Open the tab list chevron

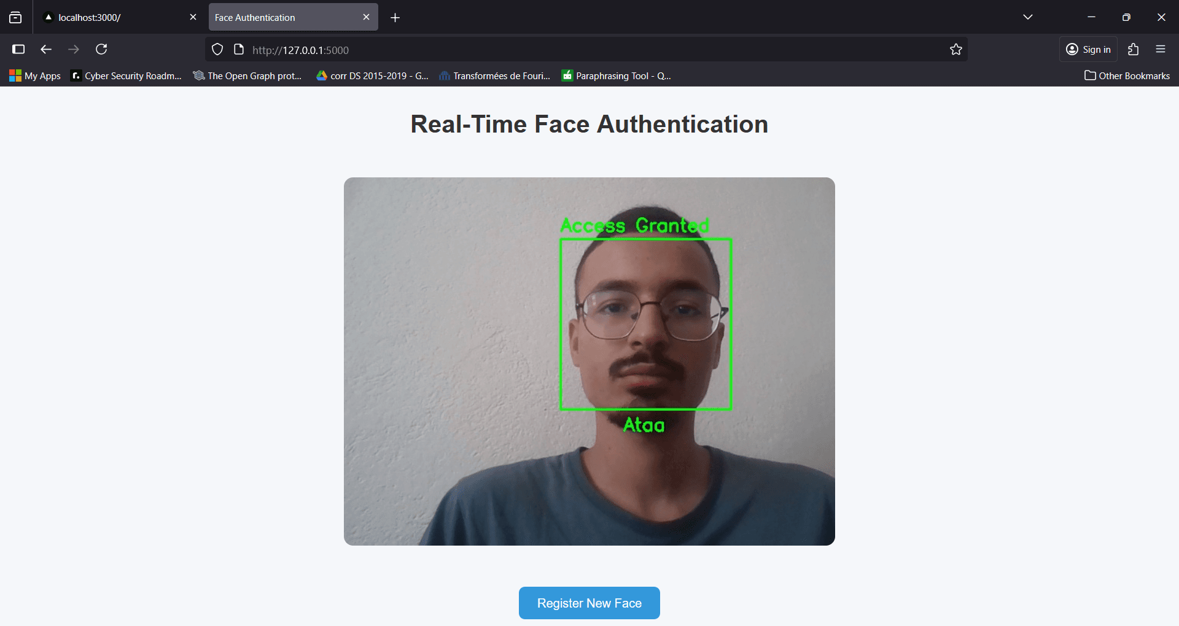tap(1028, 17)
